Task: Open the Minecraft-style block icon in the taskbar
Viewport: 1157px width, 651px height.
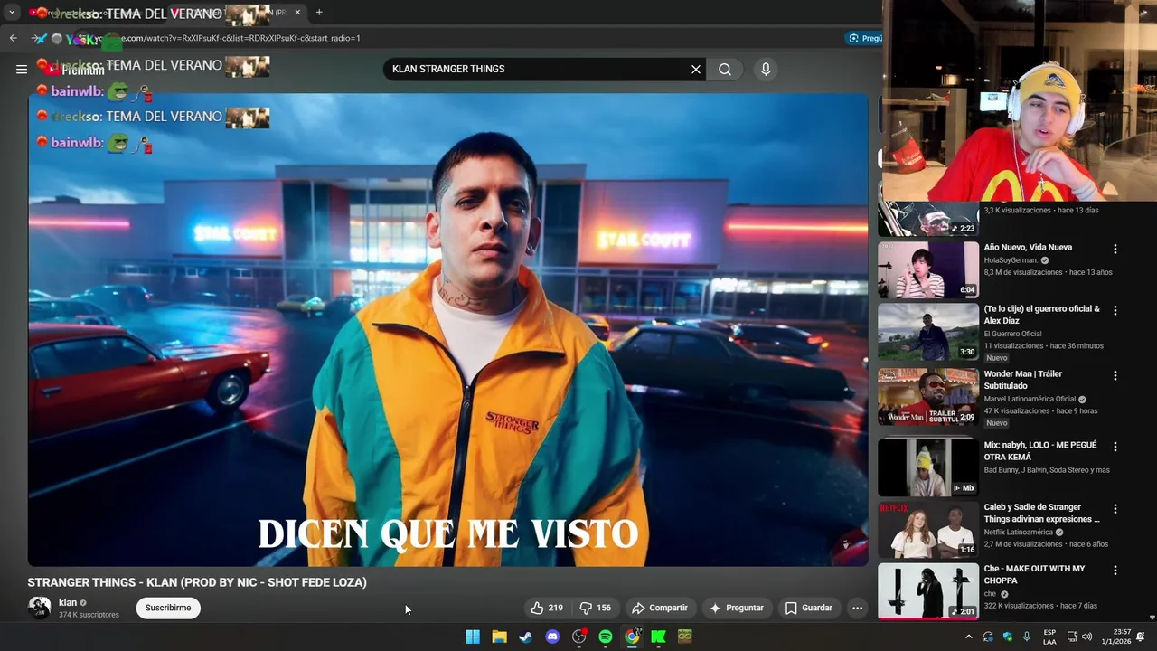Action: point(685,637)
